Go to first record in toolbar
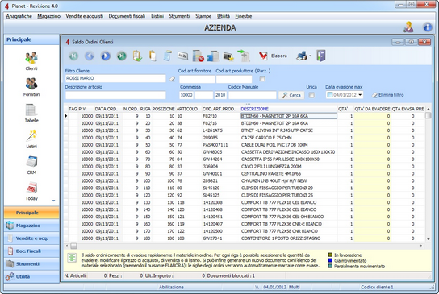This screenshot has height=294, width=439. 73,56
